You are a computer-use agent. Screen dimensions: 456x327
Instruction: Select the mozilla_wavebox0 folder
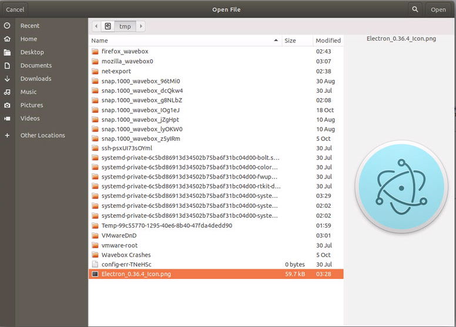216,61
